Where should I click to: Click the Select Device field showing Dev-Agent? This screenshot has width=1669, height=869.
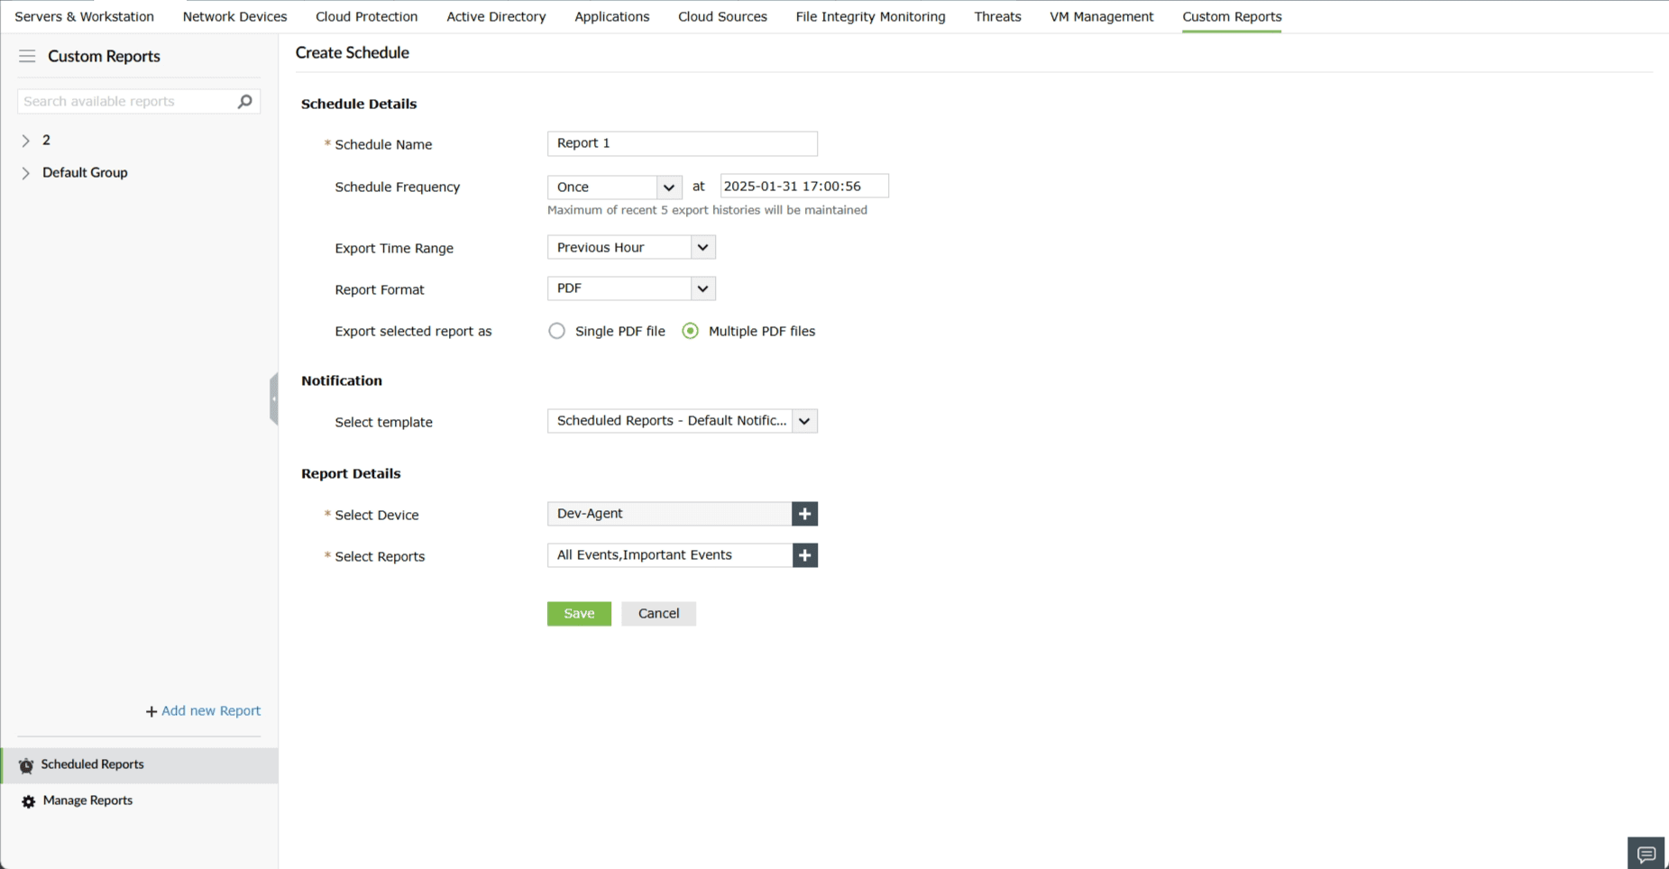tap(669, 514)
